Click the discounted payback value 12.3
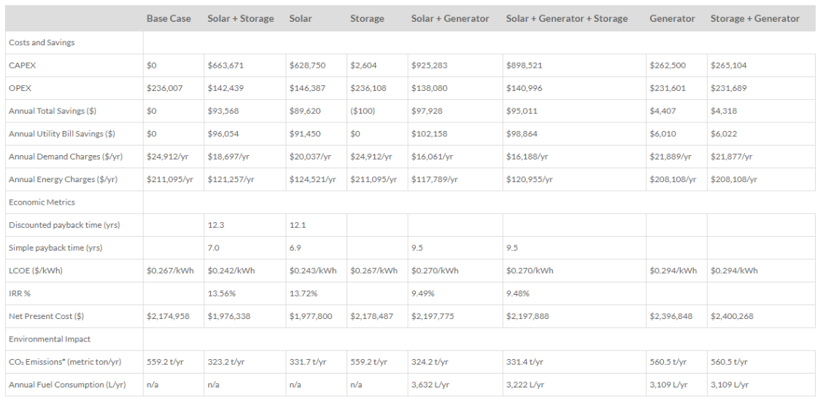Image resolution: width=823 pixels, height=402 pixels. point(215,225)
